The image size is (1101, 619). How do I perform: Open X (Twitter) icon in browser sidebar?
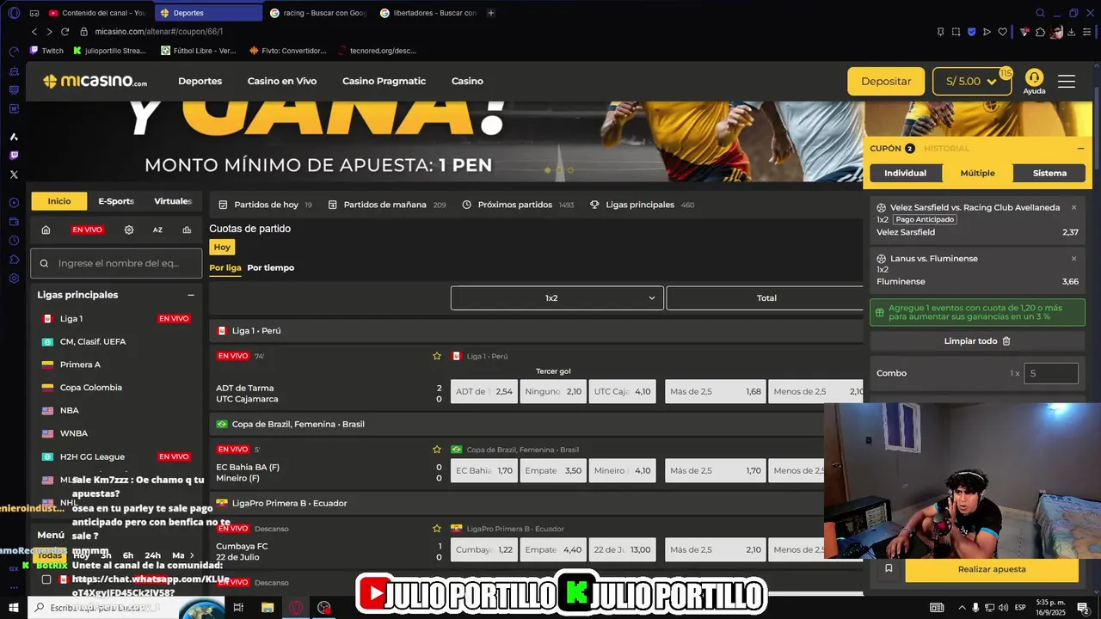(14, 175)
